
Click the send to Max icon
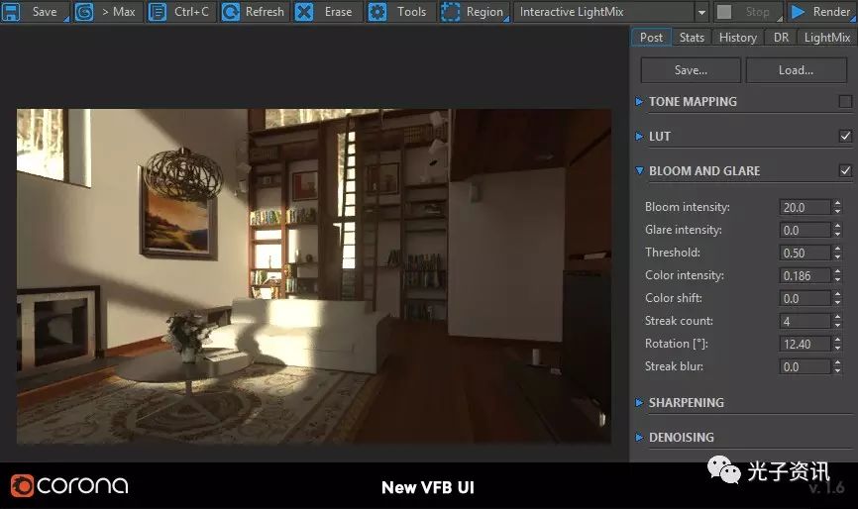coord(84,12)
